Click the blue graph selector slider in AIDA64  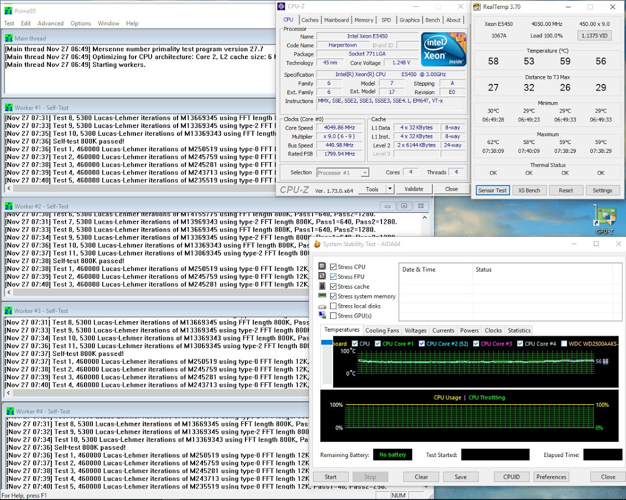pyautogui.click(x=326, y=342)
